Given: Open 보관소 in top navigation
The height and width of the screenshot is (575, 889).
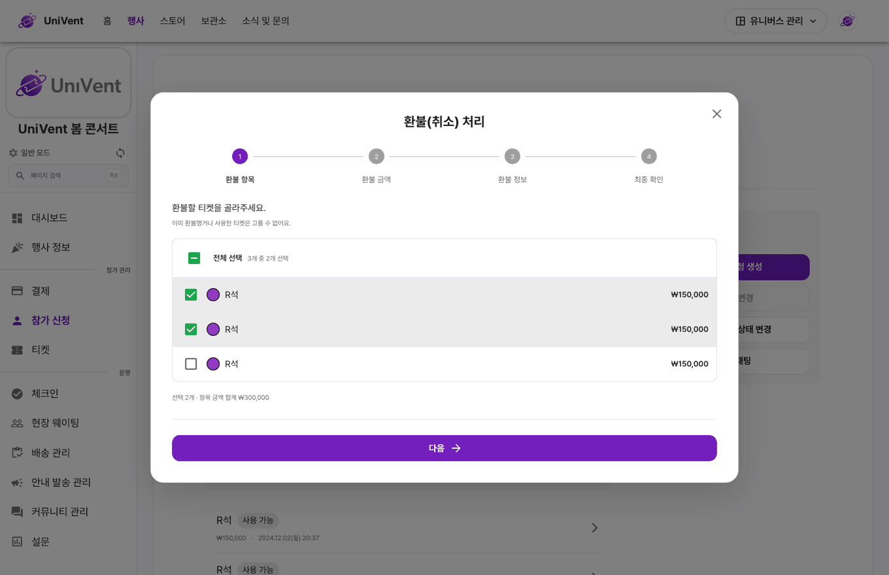Looking at the screenshot, I should [x=214, y=21].
